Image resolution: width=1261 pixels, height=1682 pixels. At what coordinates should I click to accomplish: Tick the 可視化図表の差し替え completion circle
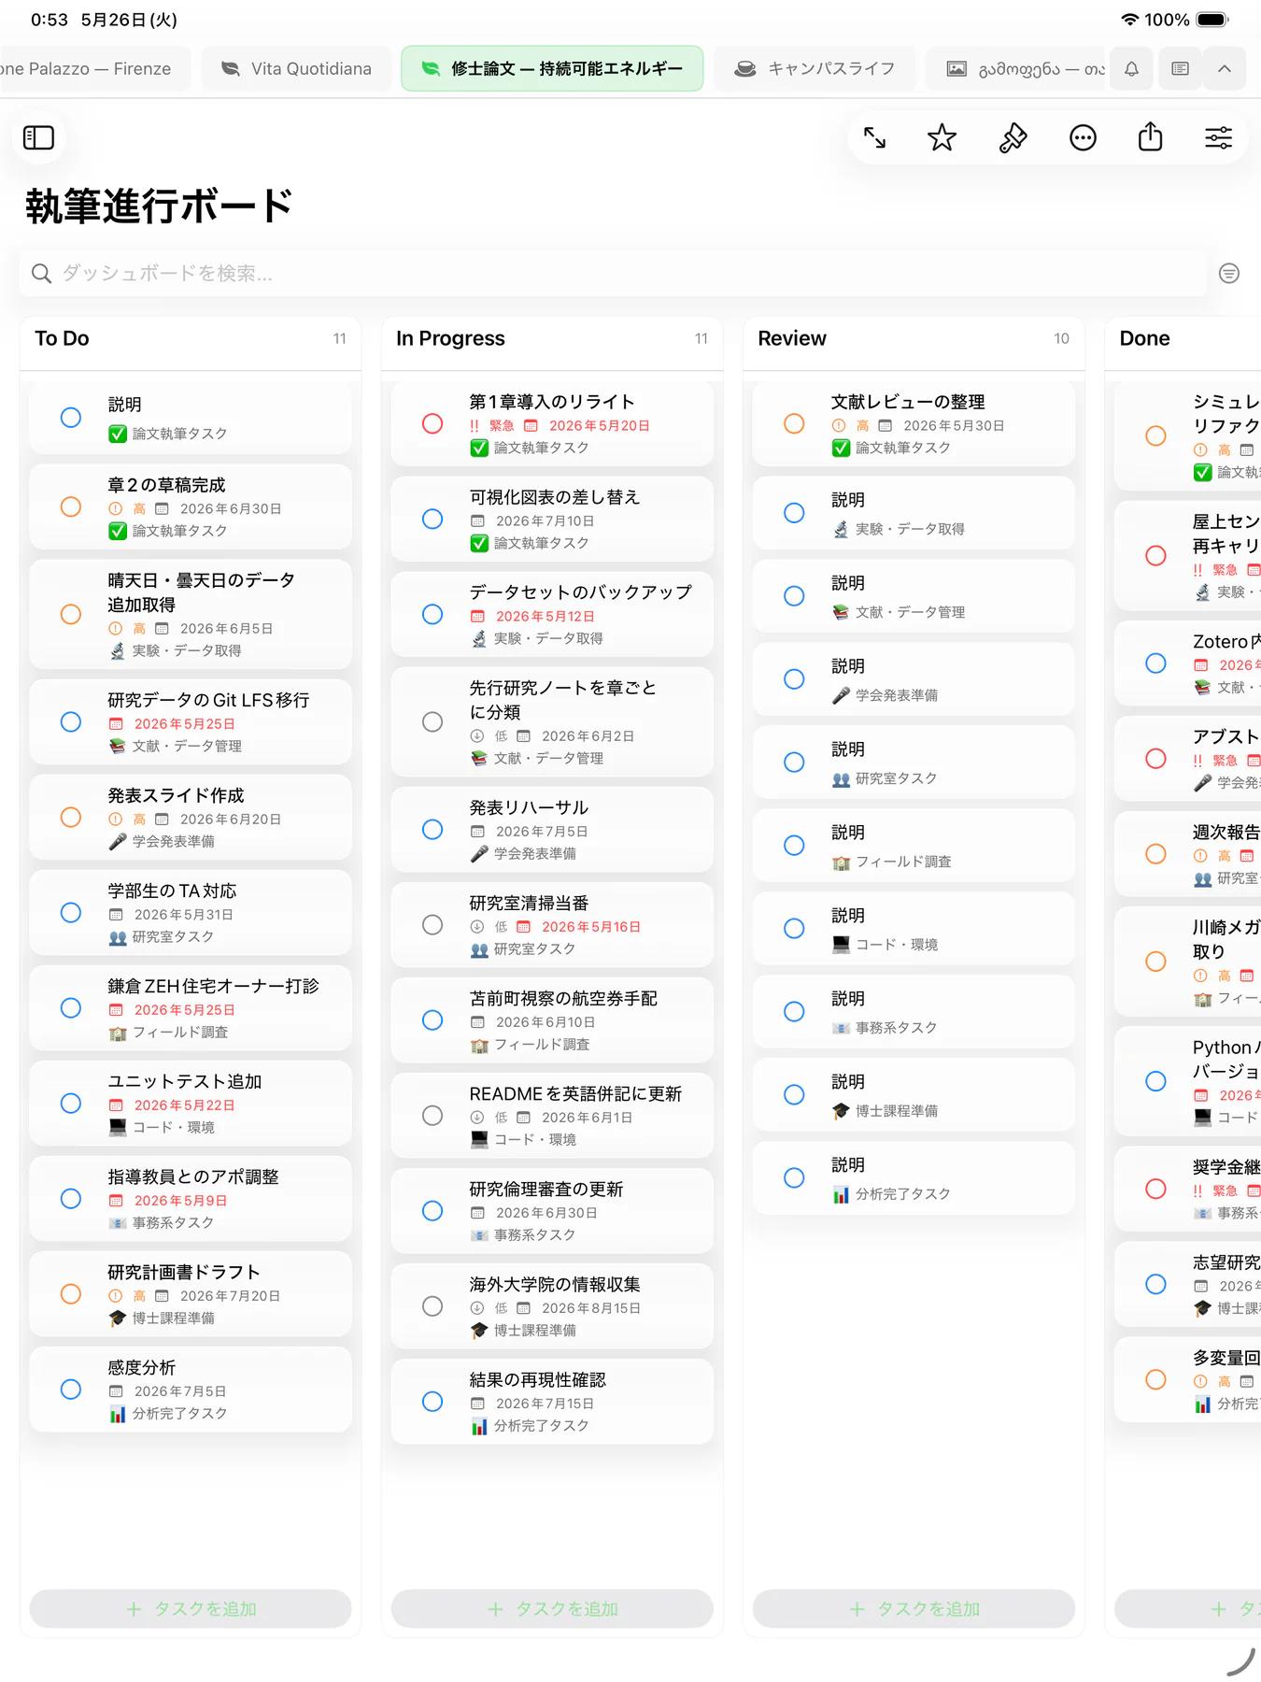432,520
